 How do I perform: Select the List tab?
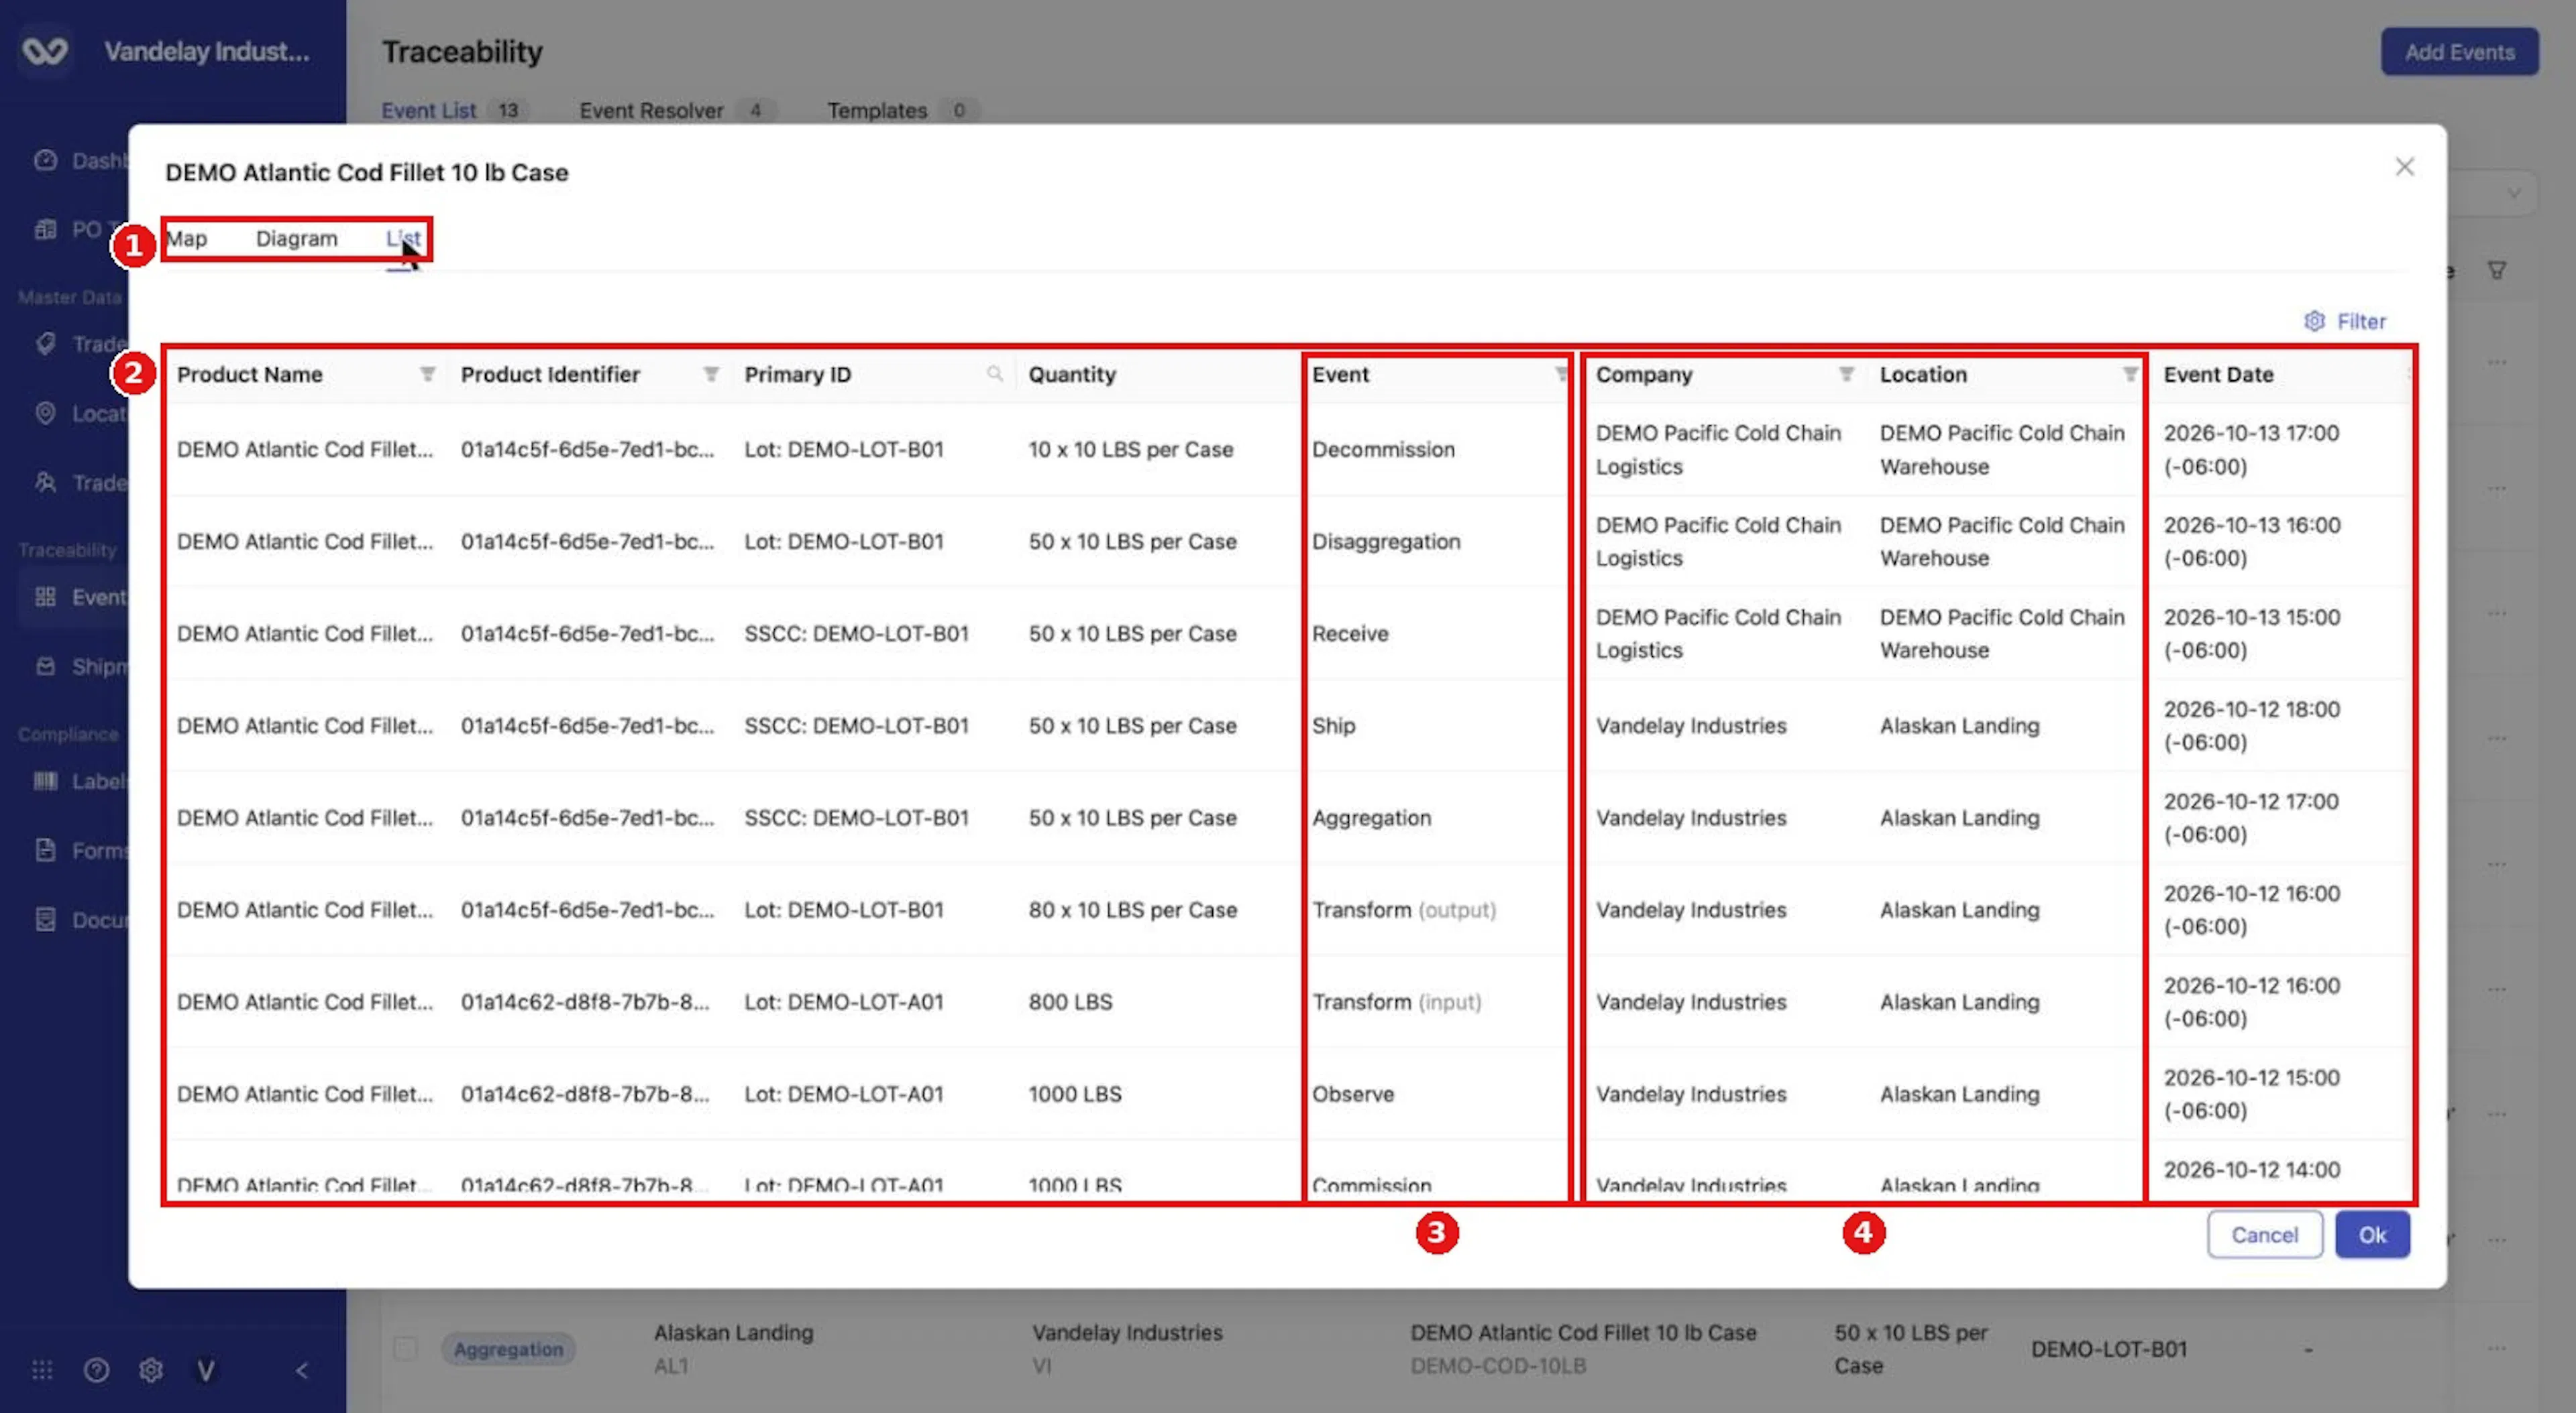tap(403, 238)
